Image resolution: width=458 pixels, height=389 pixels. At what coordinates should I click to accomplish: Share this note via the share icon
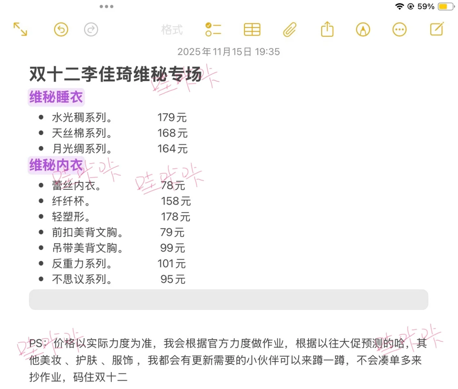tap(326, 30)
